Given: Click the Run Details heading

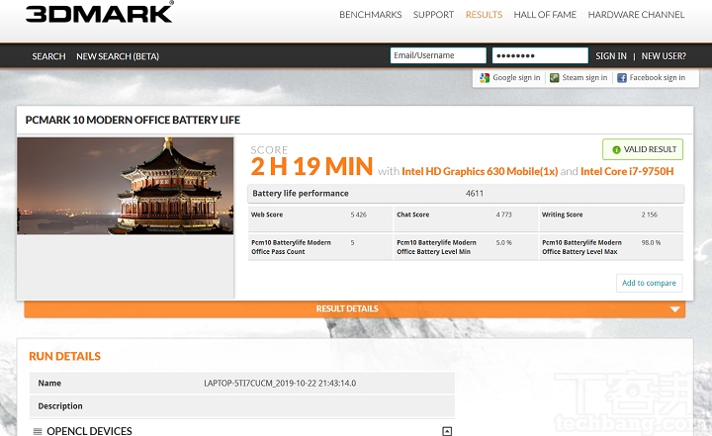Looking at the screenshot, I should tap(64, 356).
